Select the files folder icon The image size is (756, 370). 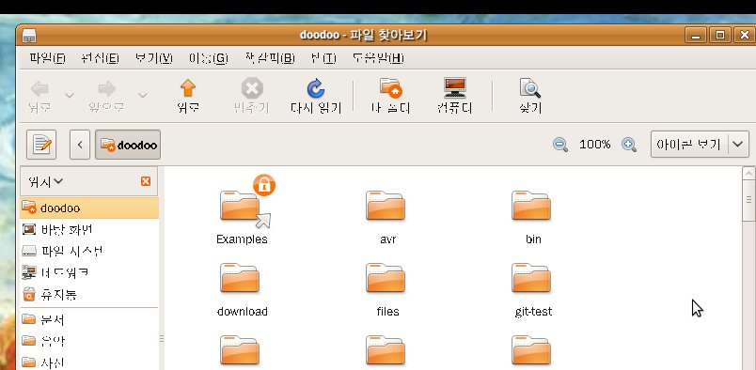pos(386,278)
